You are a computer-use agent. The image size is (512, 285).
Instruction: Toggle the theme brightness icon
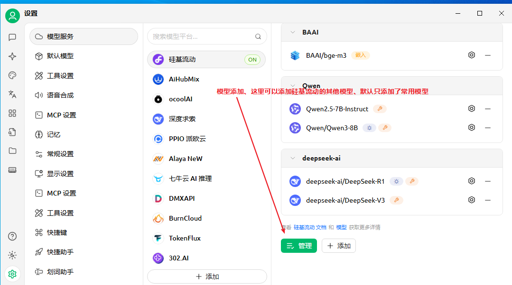12,255
